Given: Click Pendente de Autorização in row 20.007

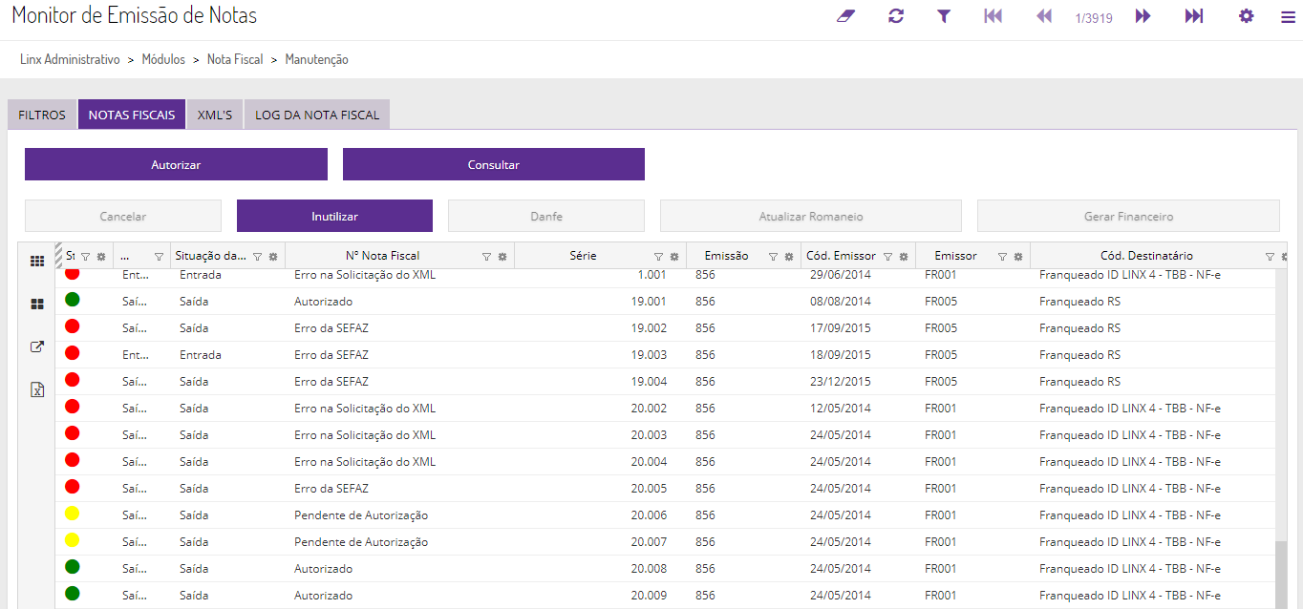Looking at the screenshot, I should coord(361,542).
